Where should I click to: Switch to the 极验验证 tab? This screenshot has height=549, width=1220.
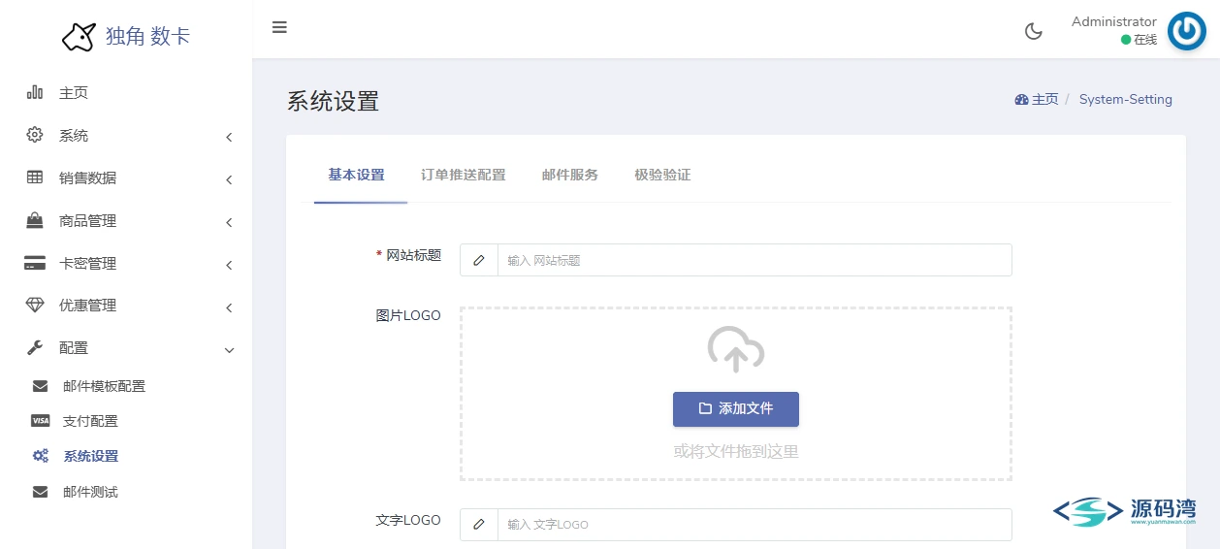(x=662, y=176)
